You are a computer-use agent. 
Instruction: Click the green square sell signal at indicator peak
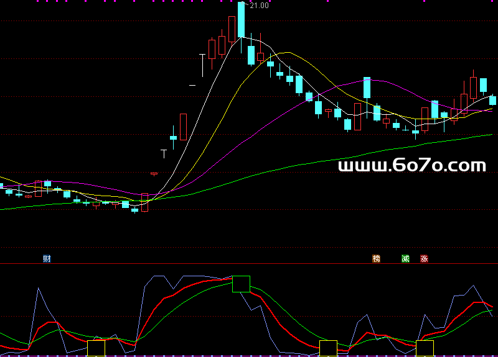click(x=241, y=284)
